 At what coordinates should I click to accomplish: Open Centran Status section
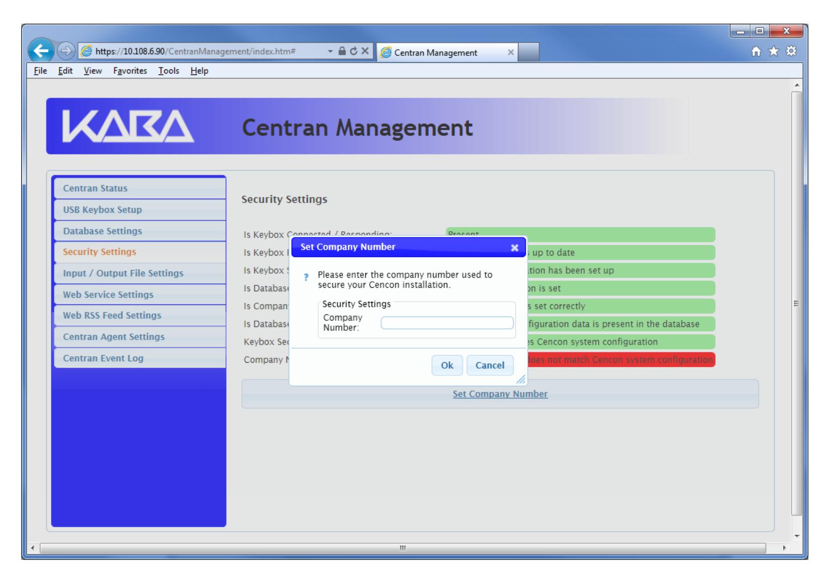coord(140,188)
